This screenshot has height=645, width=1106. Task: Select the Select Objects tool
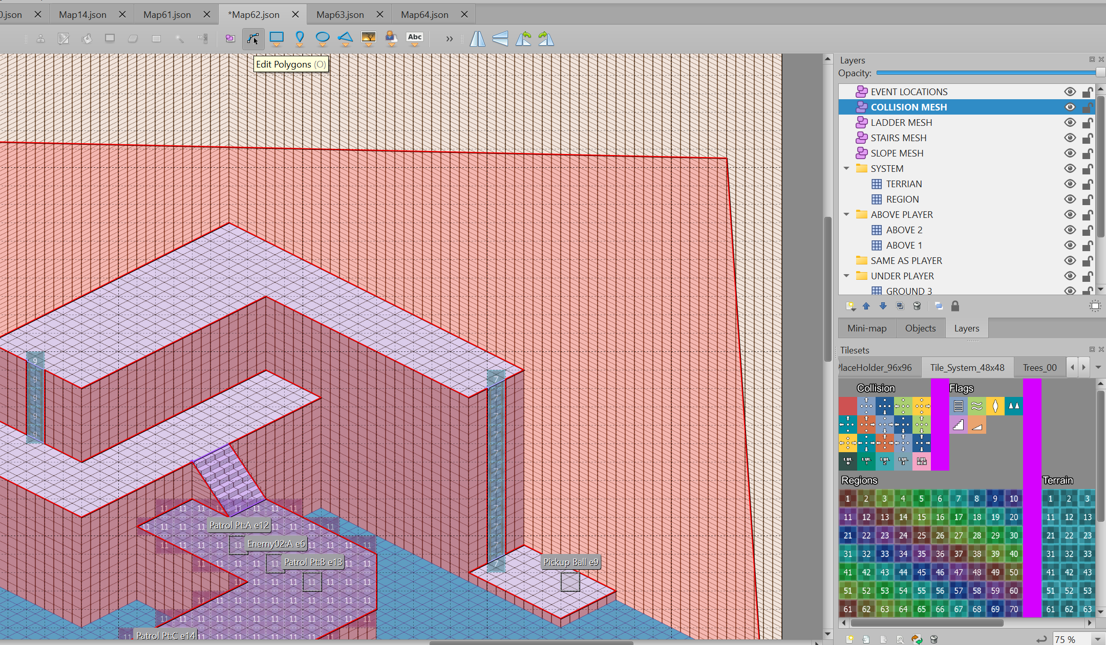tap(230, 38)
